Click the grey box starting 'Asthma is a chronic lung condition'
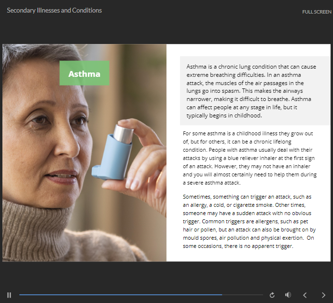Image resolution: width=333 pixels, height=303 pixels. pos(255,91)
